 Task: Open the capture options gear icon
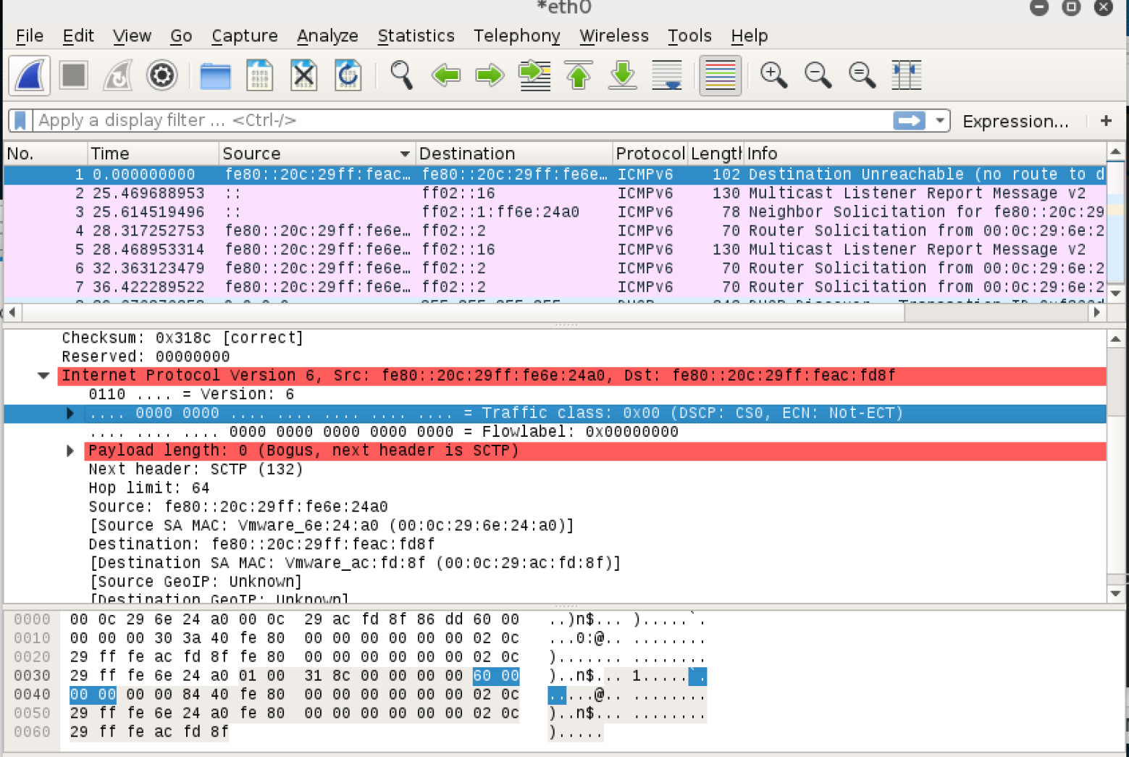coord(161,75)
